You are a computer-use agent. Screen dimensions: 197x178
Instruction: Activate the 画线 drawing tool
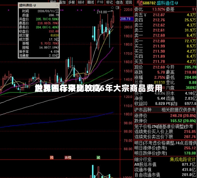(91, 2)
